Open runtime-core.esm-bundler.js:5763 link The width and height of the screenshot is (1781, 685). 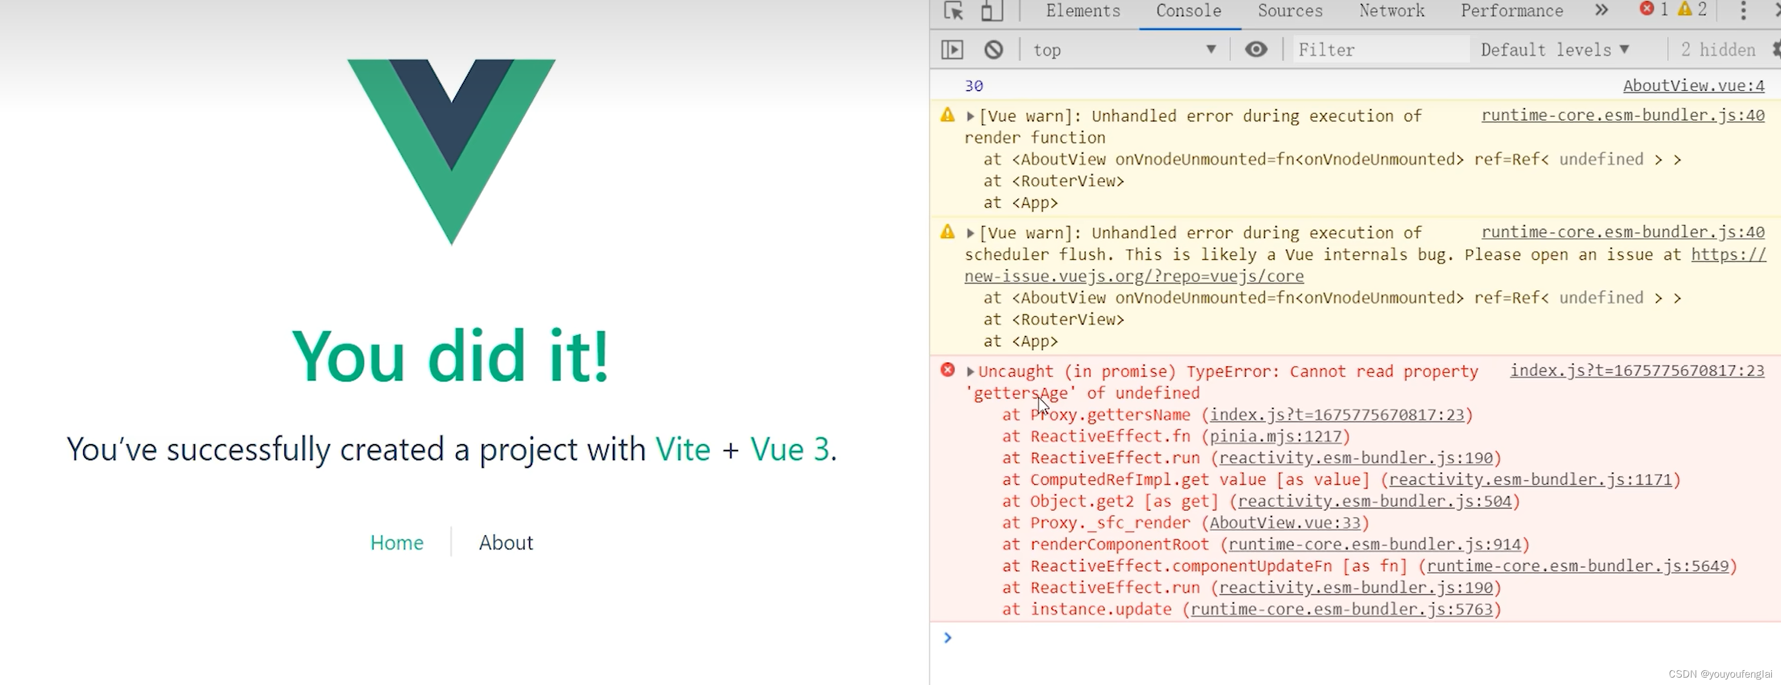click(1341, 610)
